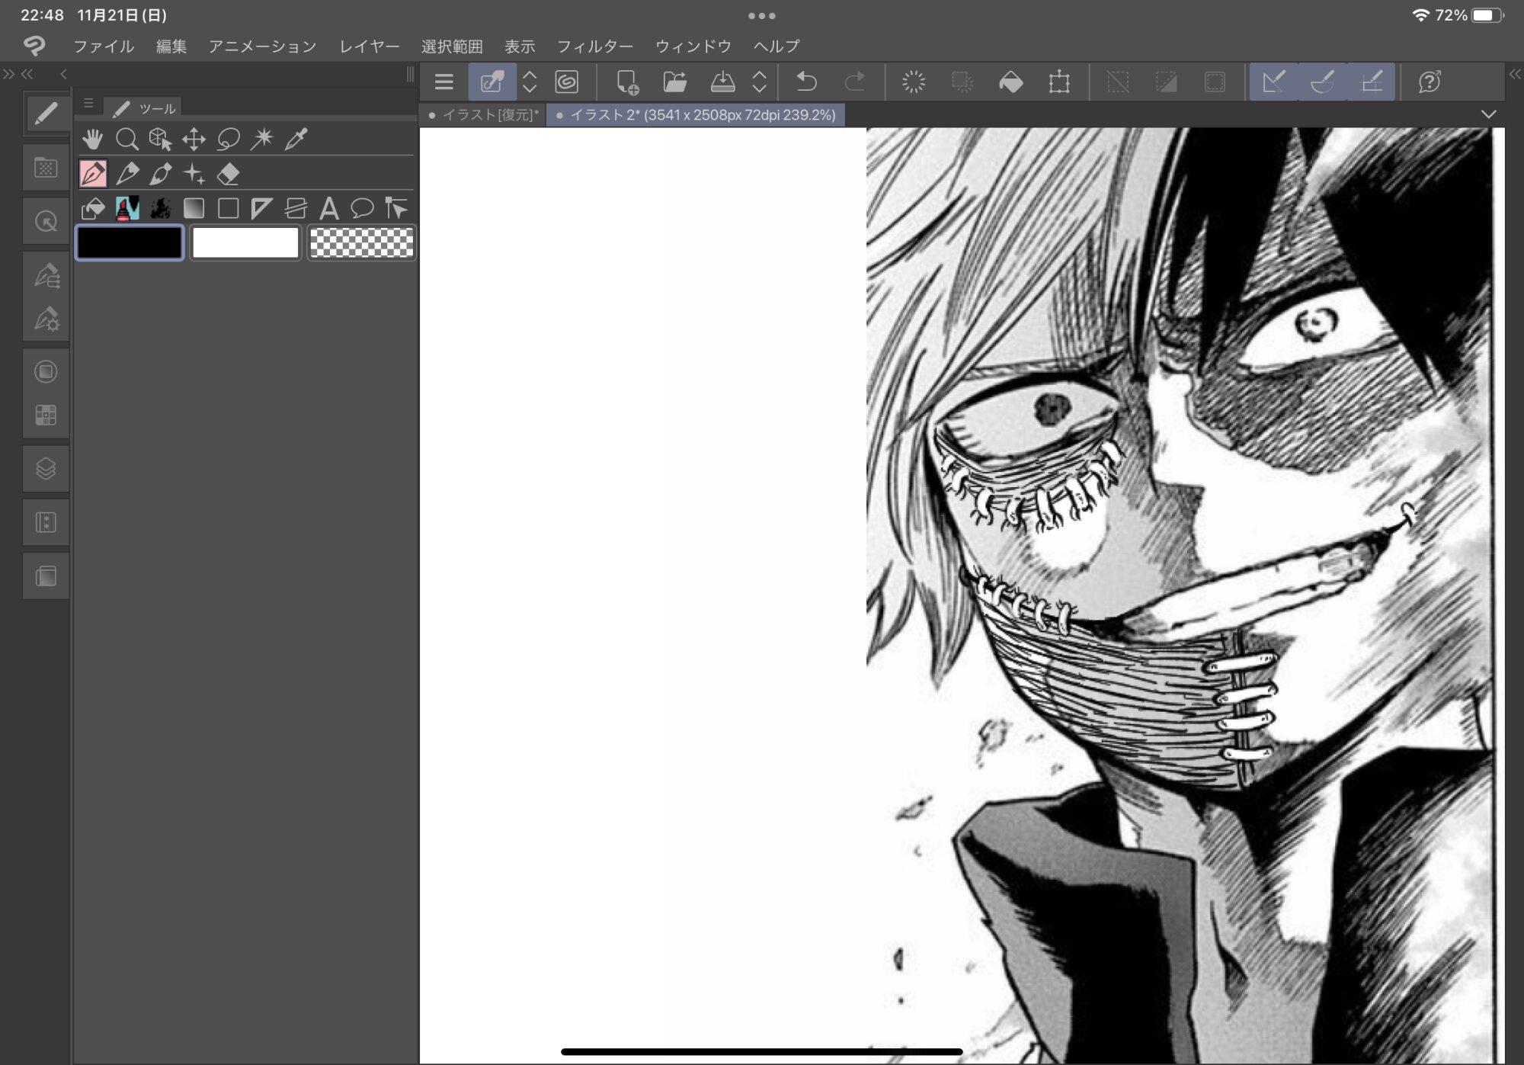Open the Clip Studio logo menu

(x=34, y=47)
